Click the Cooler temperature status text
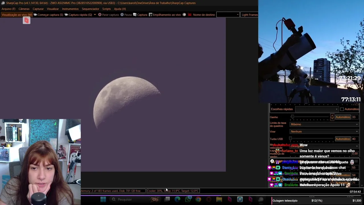 point(173,191)
